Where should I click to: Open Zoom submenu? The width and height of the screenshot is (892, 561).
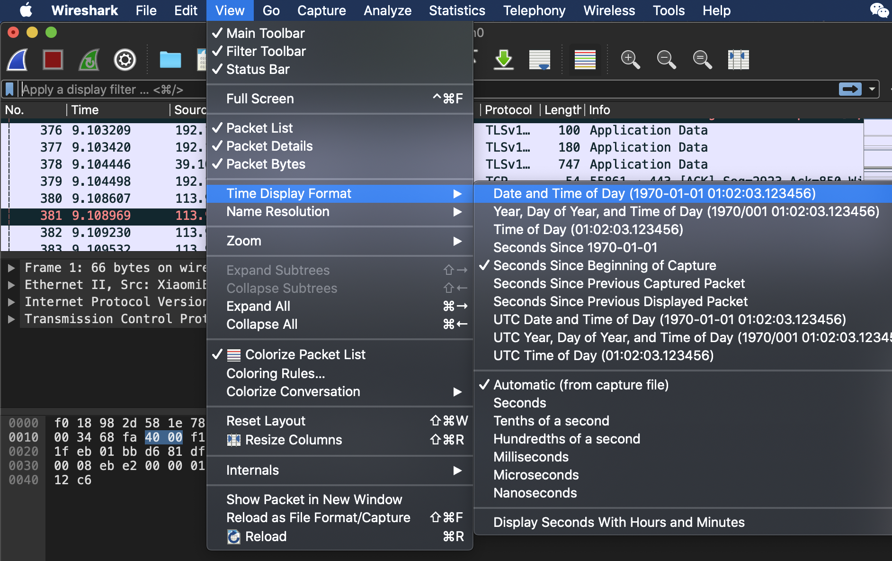340,241
